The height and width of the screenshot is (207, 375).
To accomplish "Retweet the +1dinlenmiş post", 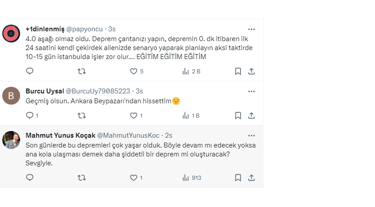I will 82,71.
